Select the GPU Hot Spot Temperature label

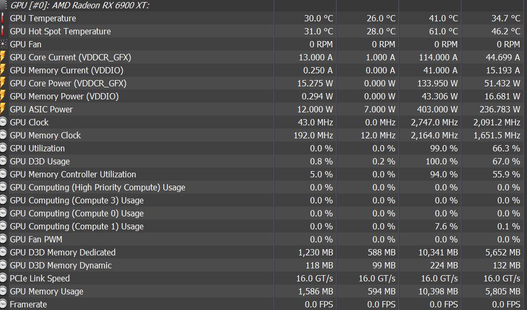[60, 32]
